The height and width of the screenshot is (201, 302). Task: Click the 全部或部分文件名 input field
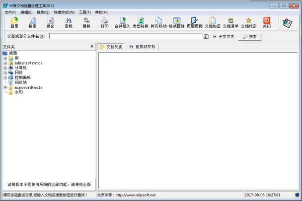125,36
